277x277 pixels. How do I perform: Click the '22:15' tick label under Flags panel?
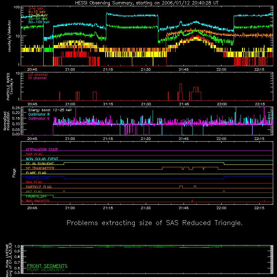(259, 208)
